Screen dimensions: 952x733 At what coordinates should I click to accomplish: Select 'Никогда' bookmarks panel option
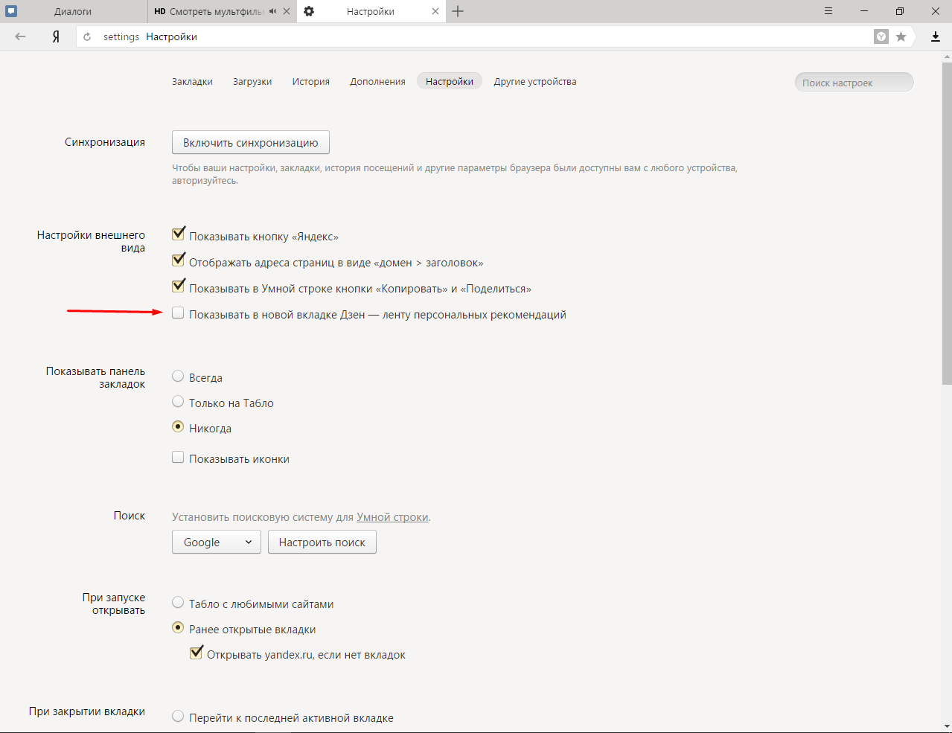click(x=178, y=427)
